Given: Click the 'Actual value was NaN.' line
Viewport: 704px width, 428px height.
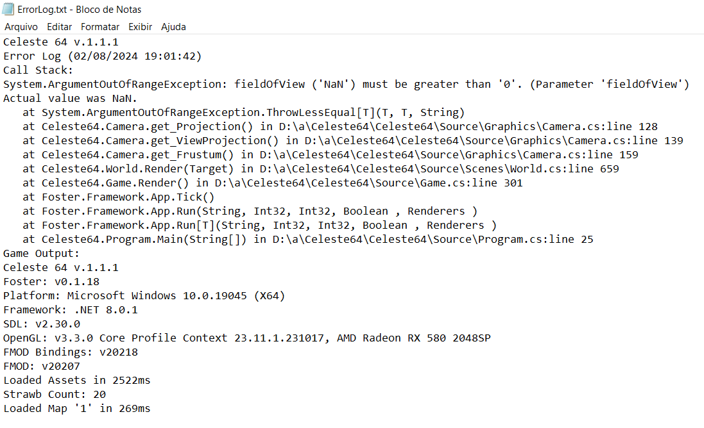Looking at the screenshot, I should [70, 99].
